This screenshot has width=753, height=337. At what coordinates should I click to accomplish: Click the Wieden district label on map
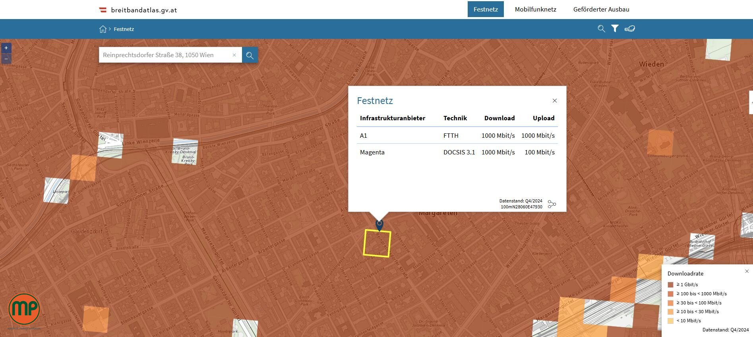click(x=651, y=64)
